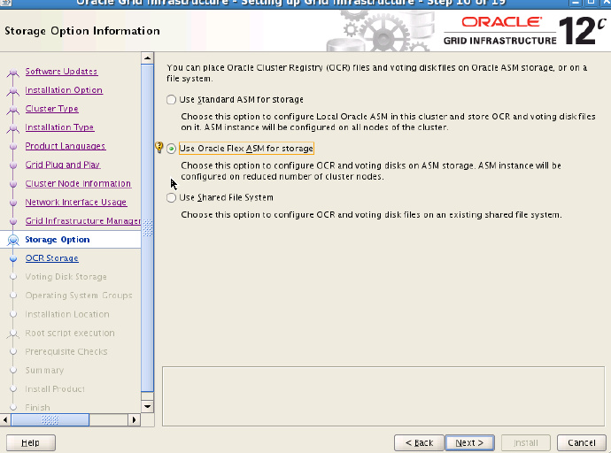This screenshot has width=611, height=453.
Task: Click the Installation Type step marker icon
Action: coord(13,128)
